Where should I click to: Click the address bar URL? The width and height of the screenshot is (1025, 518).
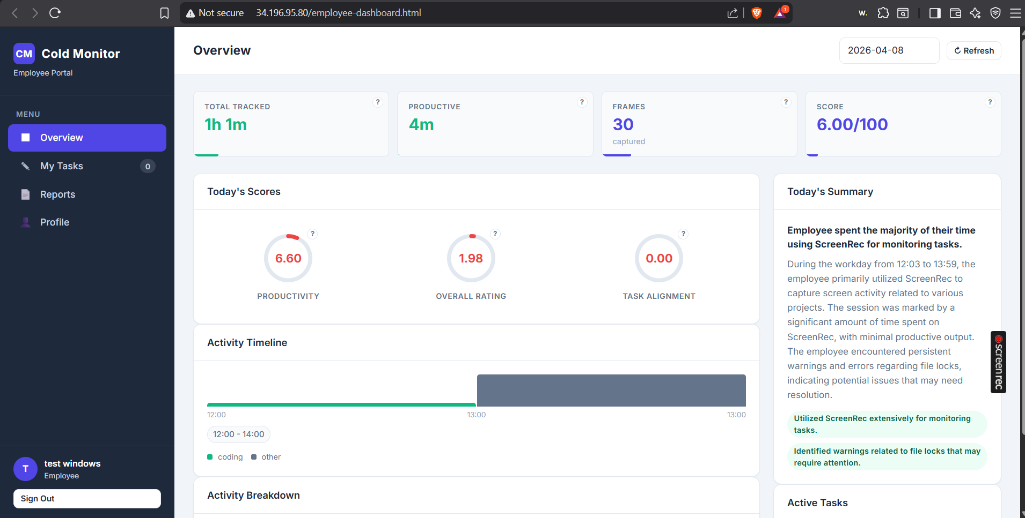[x=338, y=13]
